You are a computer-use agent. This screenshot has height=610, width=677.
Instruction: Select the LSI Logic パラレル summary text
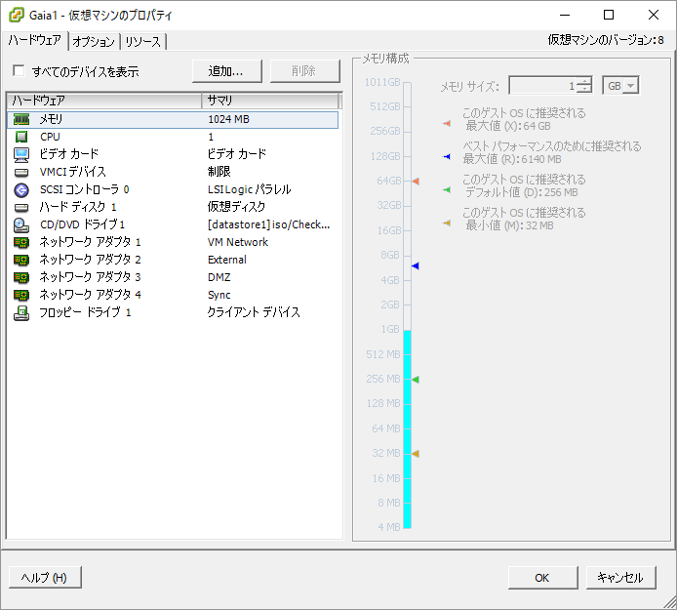point(250,189)
